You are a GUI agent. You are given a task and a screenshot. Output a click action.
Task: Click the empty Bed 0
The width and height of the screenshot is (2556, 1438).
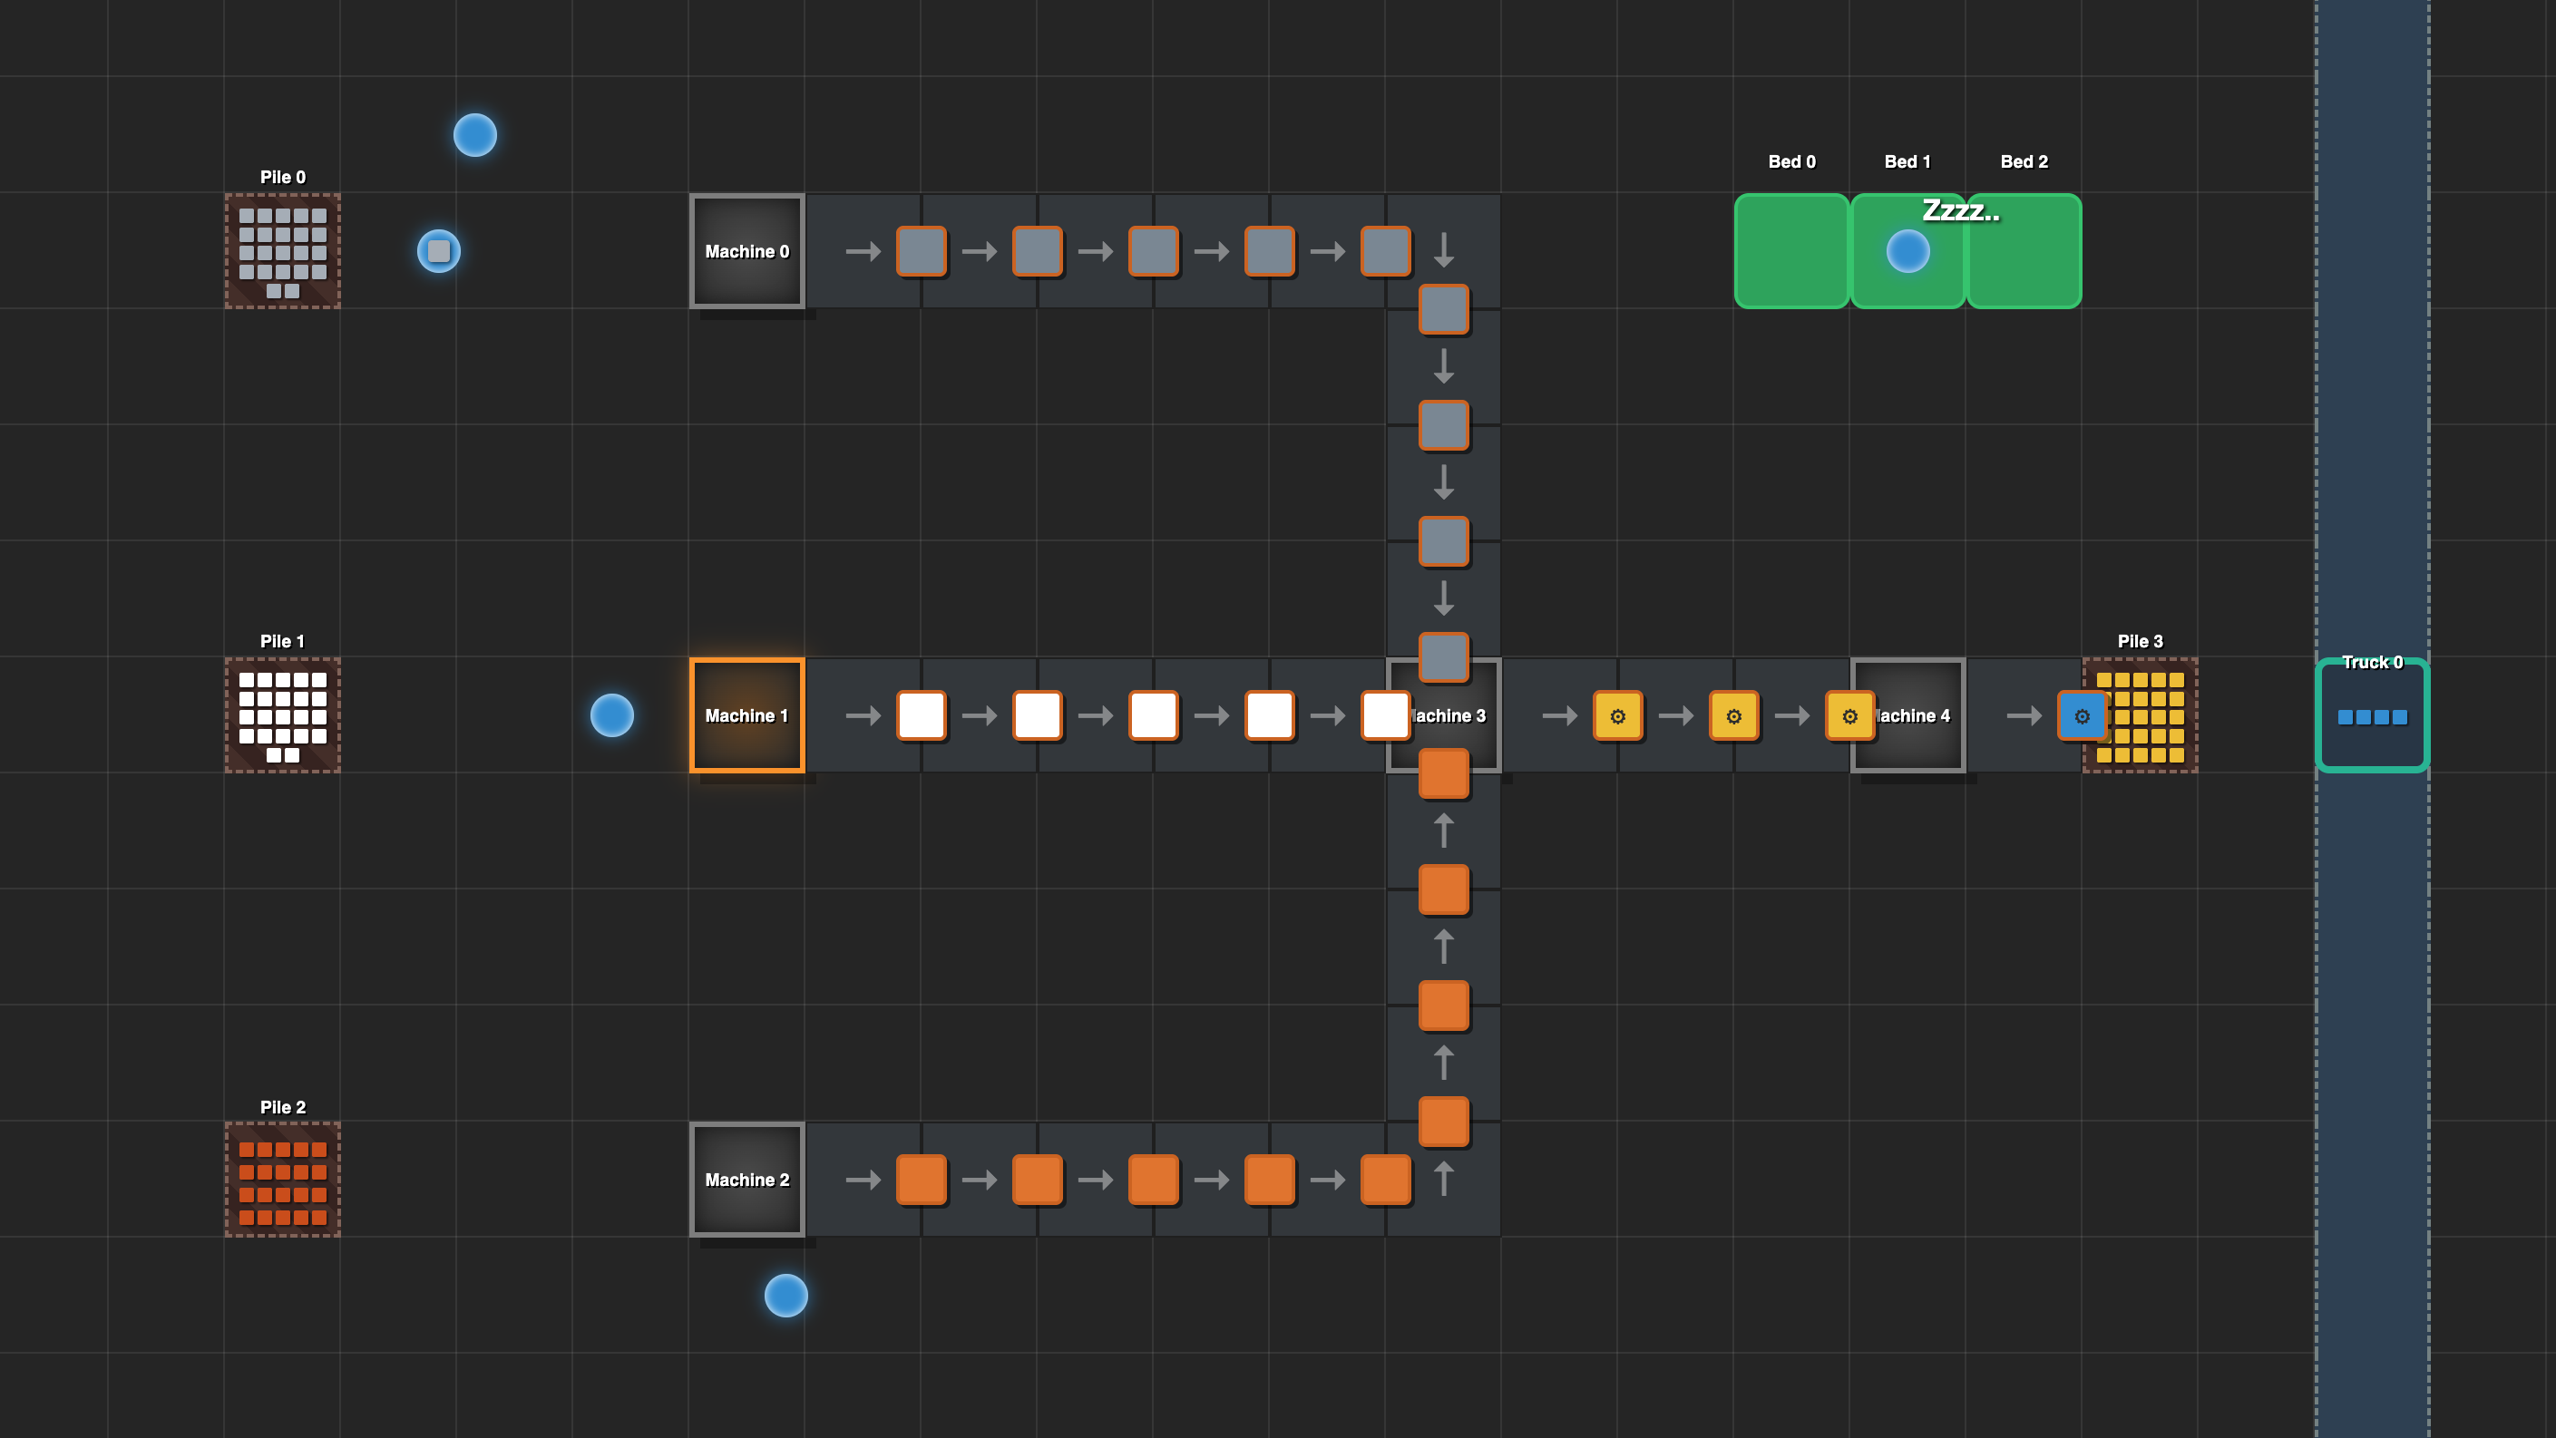click(1791, 251)
